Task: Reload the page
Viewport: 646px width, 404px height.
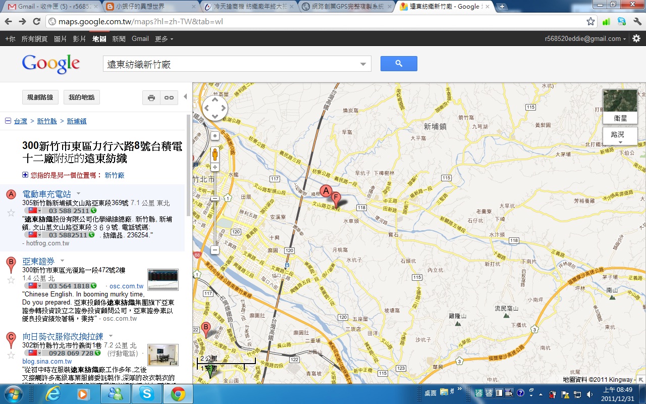Action: 36,21
